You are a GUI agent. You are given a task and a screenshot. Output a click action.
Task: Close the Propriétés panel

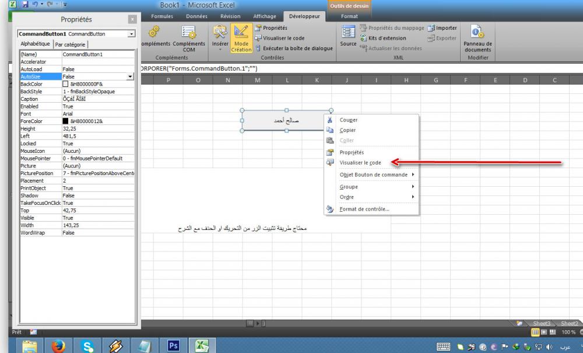[x=132, y=19]
